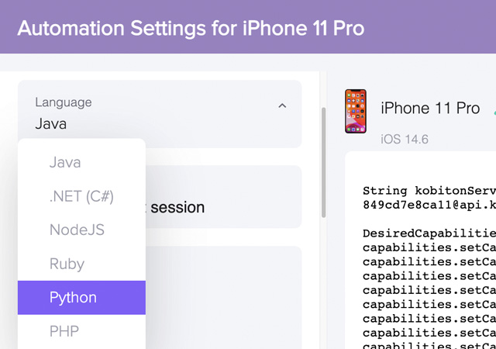
Task: Select Java in the language list
Action: [81, 162]
